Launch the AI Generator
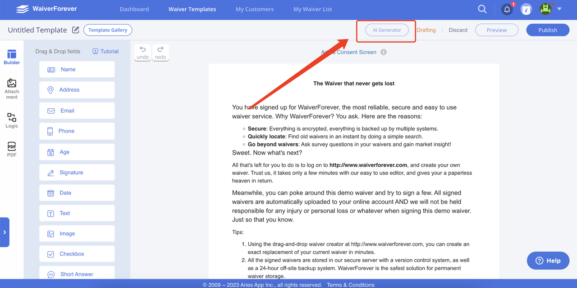The height and width of the screenshot is (288, 577). pyautogui.click(x=387, y=30)
